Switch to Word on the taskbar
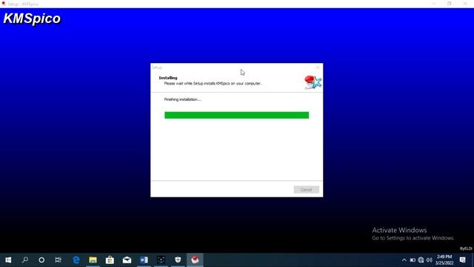This screenshot has width=474, height=267. (x=144, y=260)
